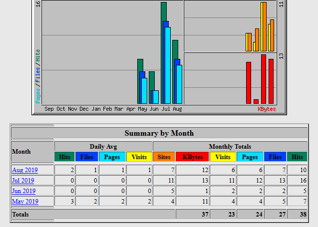Click the Pages/Files/Hits vertical axis label
The image size is (318, 227).
pos(38,75)
